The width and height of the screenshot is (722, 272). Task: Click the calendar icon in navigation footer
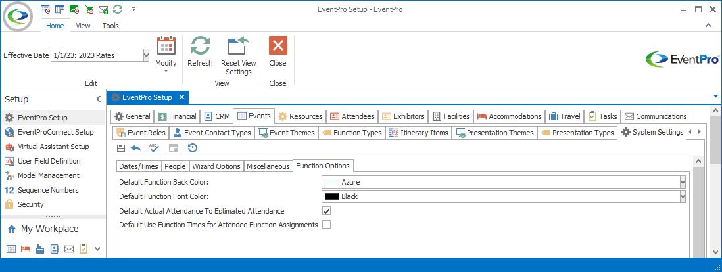click(x=12, y=249)
